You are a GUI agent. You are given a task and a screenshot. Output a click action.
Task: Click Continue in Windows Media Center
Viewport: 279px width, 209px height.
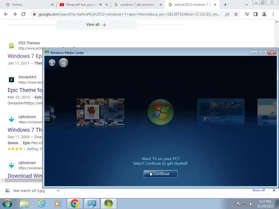(x=160, y=174)
